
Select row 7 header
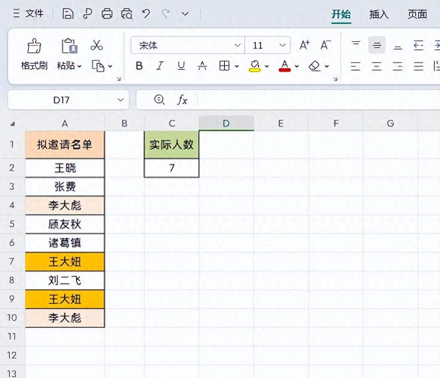pos(12,261)
